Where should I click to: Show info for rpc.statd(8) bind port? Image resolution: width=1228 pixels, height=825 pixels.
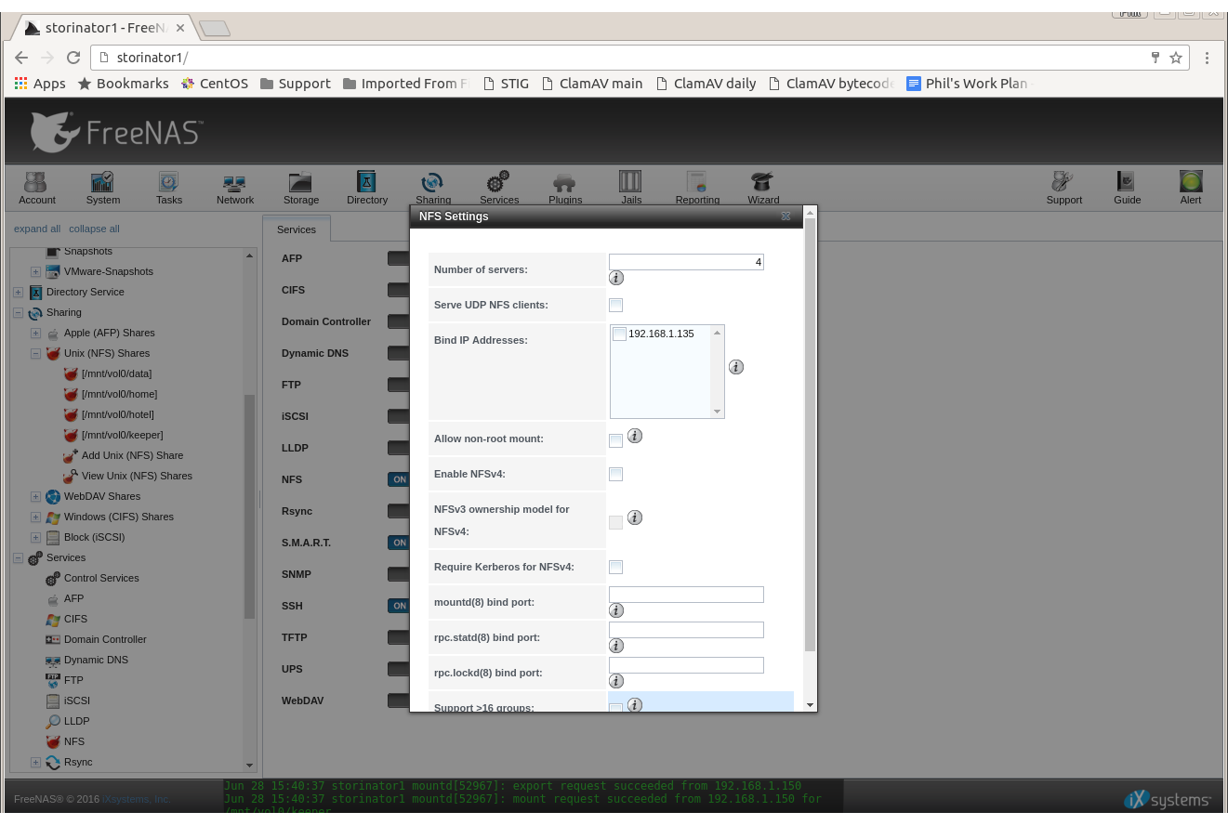click(x=616, y=646)
